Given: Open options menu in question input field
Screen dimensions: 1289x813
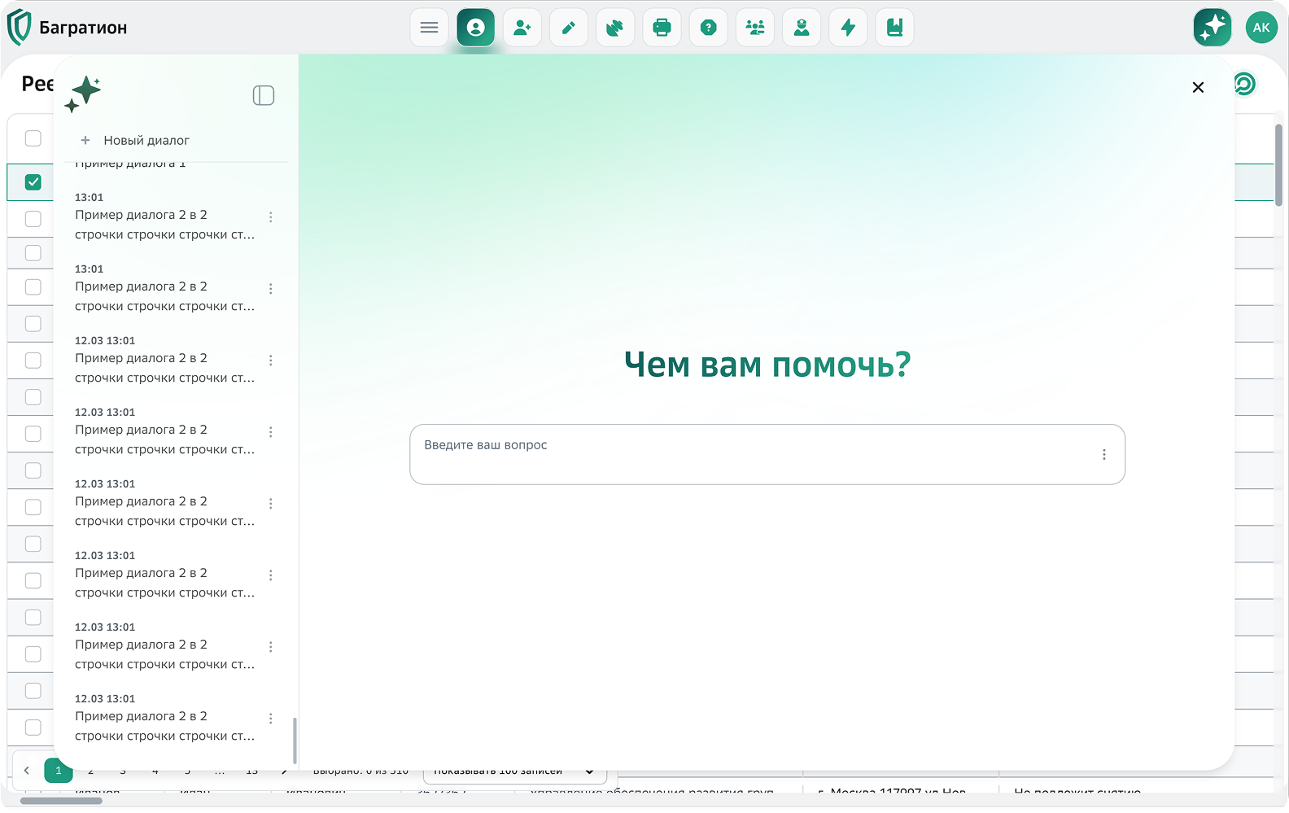Looking at the screenshot, I should point(1104,454).
